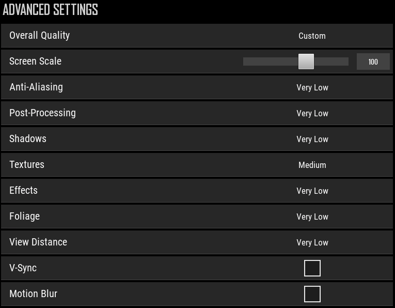Open the Post-Processing quality dropdown
Screen dimensions: 395x308
(312, 113)
